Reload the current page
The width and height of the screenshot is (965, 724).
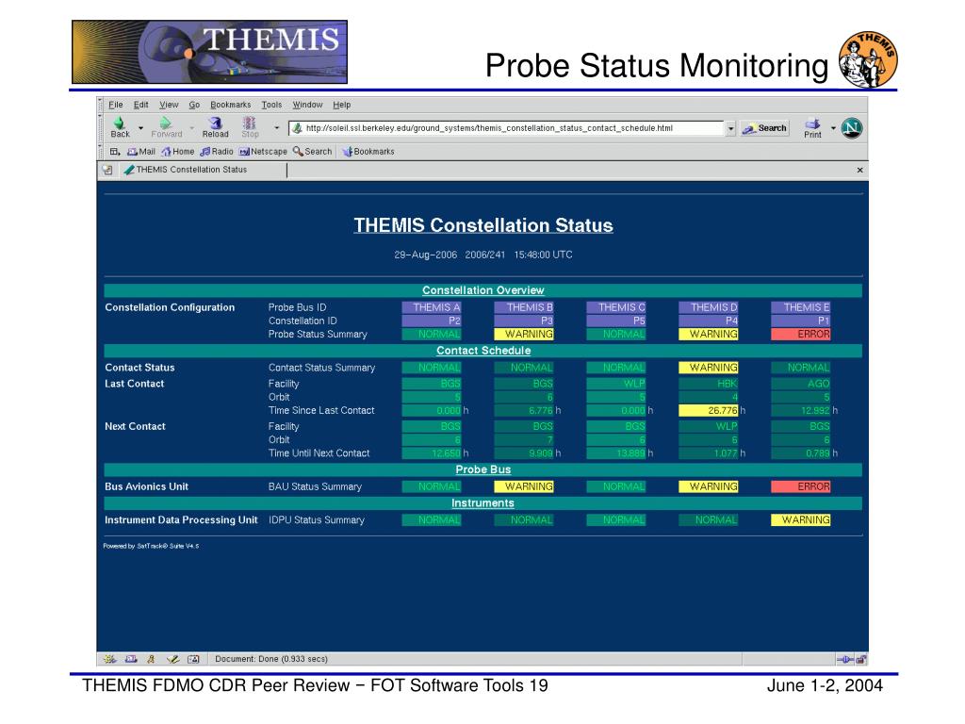[215, 127]
